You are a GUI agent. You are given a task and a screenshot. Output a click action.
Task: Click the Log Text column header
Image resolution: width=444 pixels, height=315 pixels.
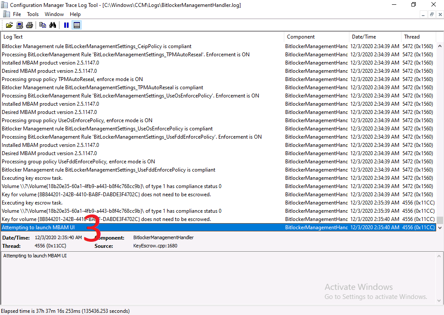(x=142, y=37)
